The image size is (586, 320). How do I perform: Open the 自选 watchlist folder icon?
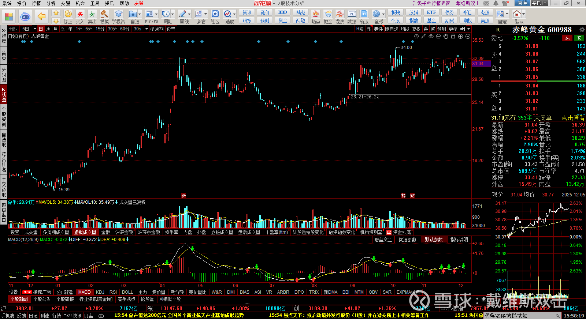pos(133,14)
